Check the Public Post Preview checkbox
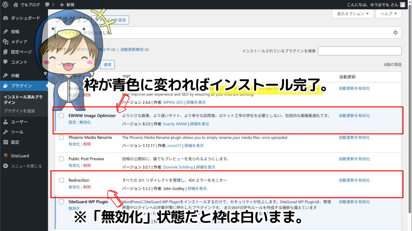 [61, 159]
